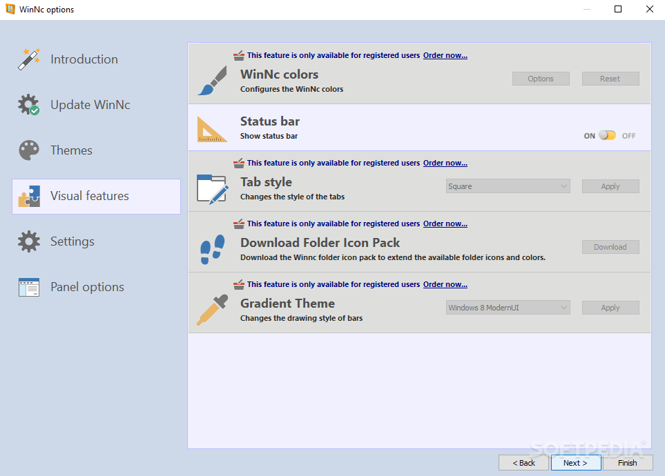
Task: Click Order now link above Gradient Theme
Action: [445, 284]
